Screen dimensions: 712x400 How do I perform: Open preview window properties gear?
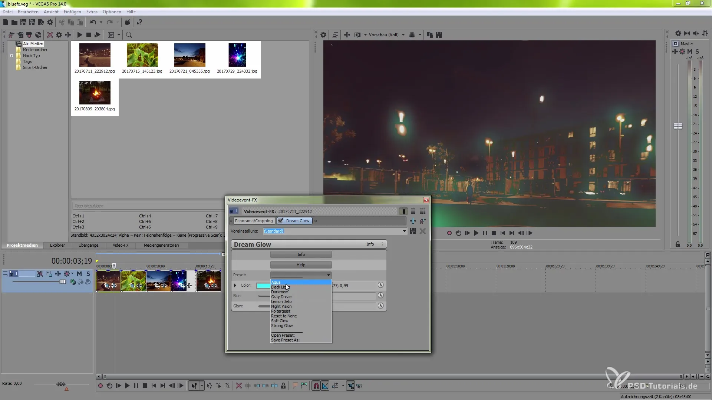(x=323, y=35)
